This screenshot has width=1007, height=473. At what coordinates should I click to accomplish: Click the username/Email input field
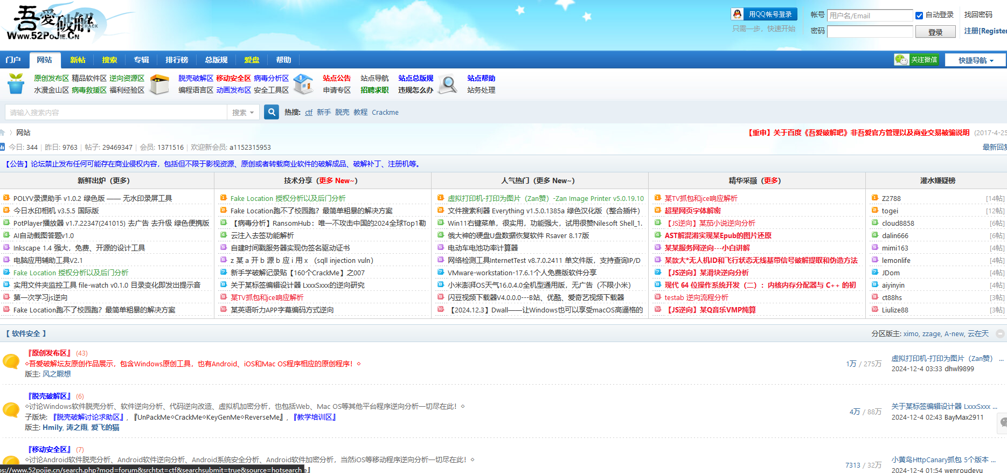pos(870,16)
